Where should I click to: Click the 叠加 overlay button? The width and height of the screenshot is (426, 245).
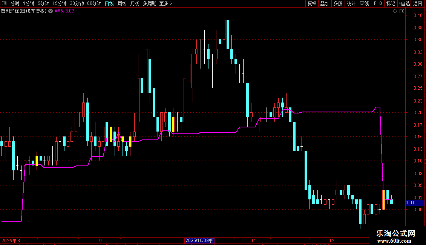point(325,3)
